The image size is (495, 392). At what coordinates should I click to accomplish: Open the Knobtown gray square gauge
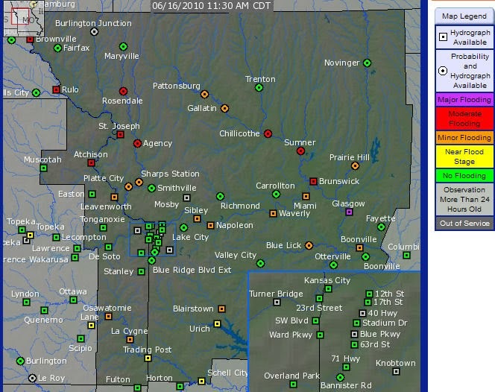[396, 371]
